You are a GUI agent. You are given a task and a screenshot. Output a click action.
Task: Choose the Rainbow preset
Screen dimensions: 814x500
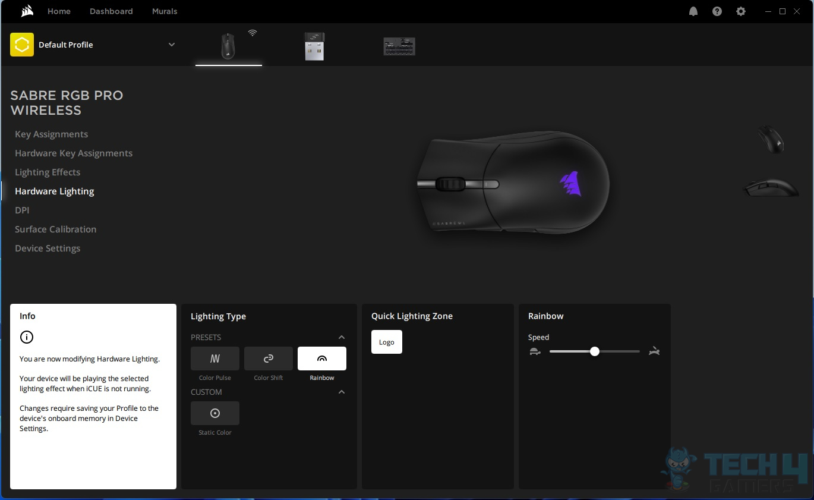(x=322, y=359)
